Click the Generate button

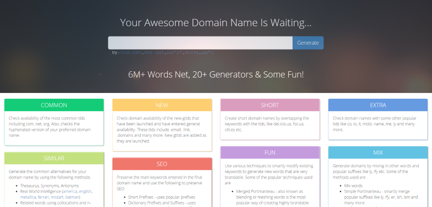[308, 43]
